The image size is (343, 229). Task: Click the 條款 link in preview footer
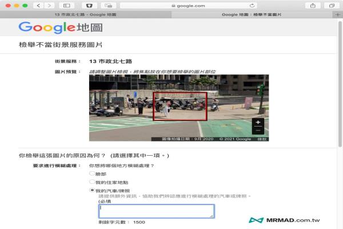(262, 139)
